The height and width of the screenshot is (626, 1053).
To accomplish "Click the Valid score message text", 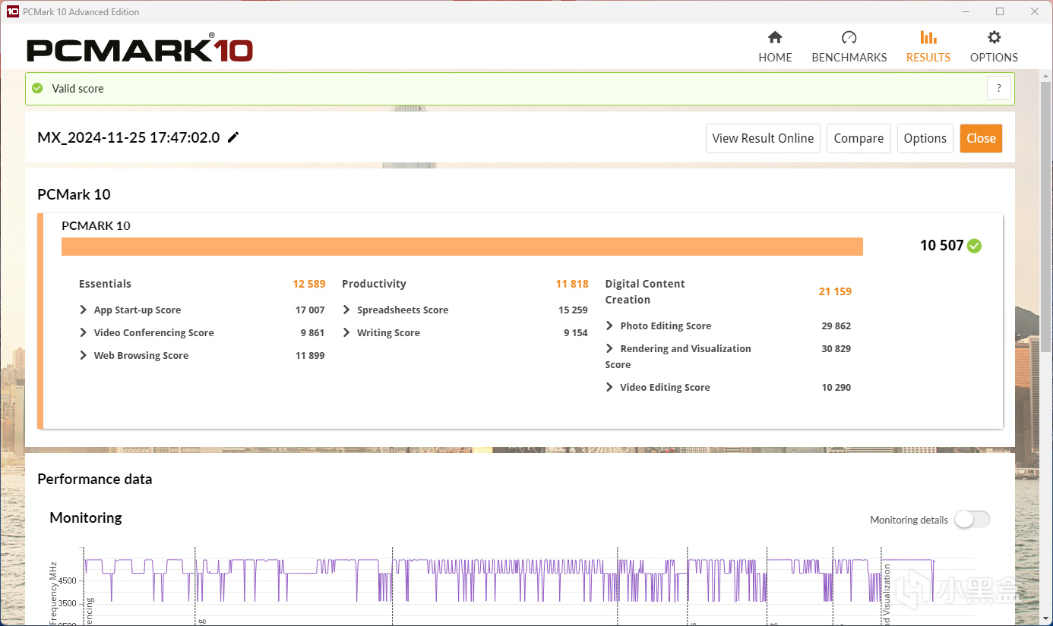I will click(77, 88).
